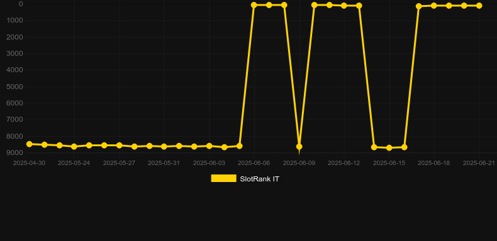The image size is (497, 241).
Task: Click the low data point for 2025-06-15
Action: [x=389, y=147]
